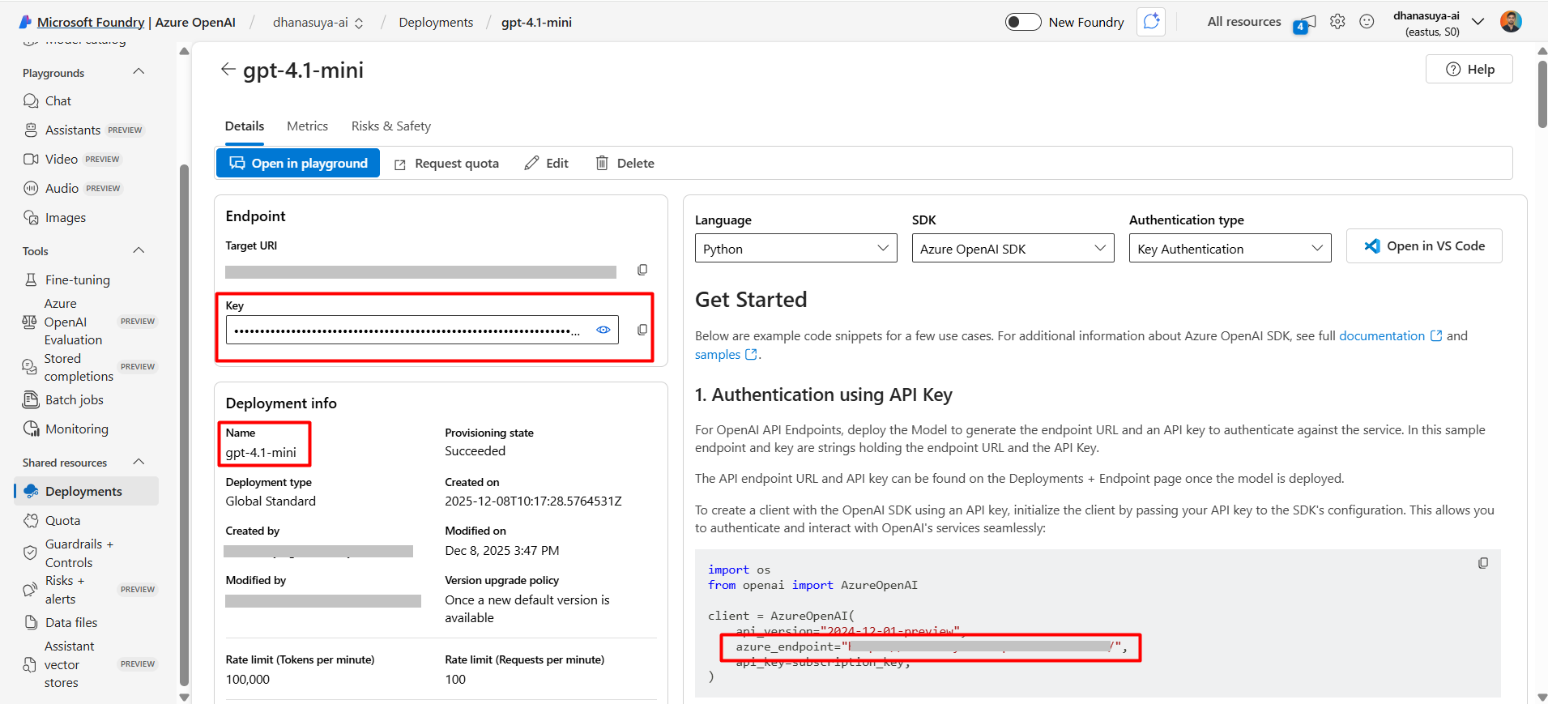This screenshot has height=704, width=1548.
Task: Open the Authentication type dropdown
Action: click(x=1230, y=249)
